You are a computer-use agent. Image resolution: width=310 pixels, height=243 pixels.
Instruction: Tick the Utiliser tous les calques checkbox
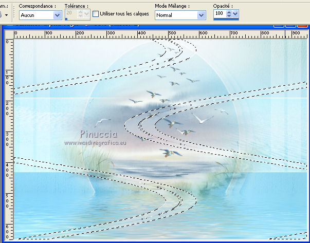96,14
